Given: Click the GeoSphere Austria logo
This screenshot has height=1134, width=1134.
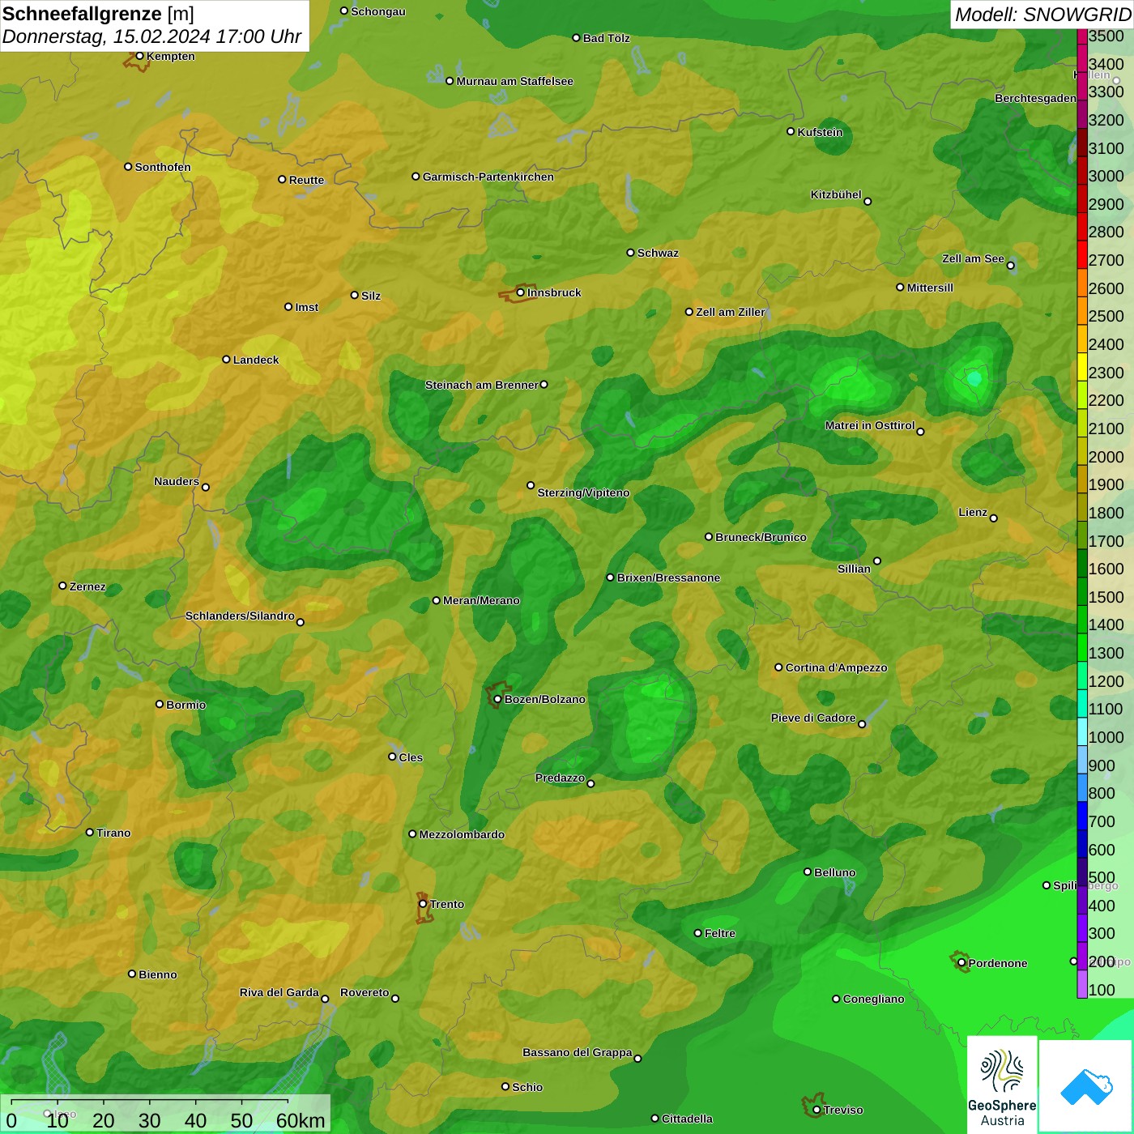Looking at the screenshot, I should (x=1002, y=1085).
